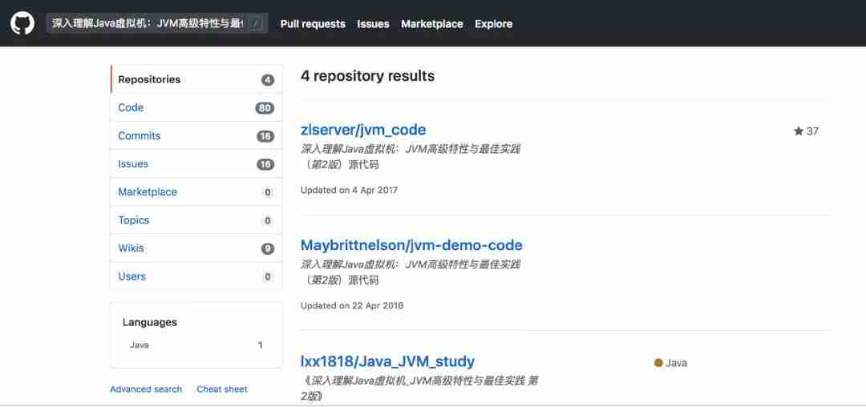Click the Java language count 1

point(260,345)
